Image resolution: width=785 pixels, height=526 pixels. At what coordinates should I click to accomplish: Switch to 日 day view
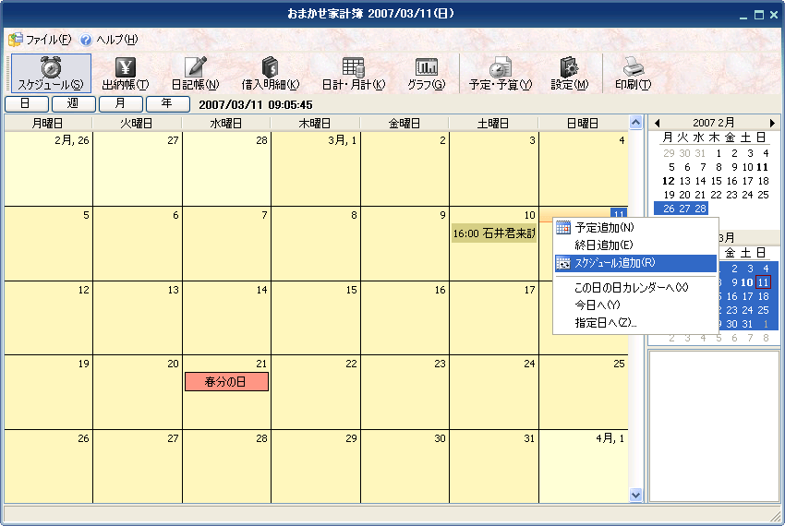[x=26, y=104]
